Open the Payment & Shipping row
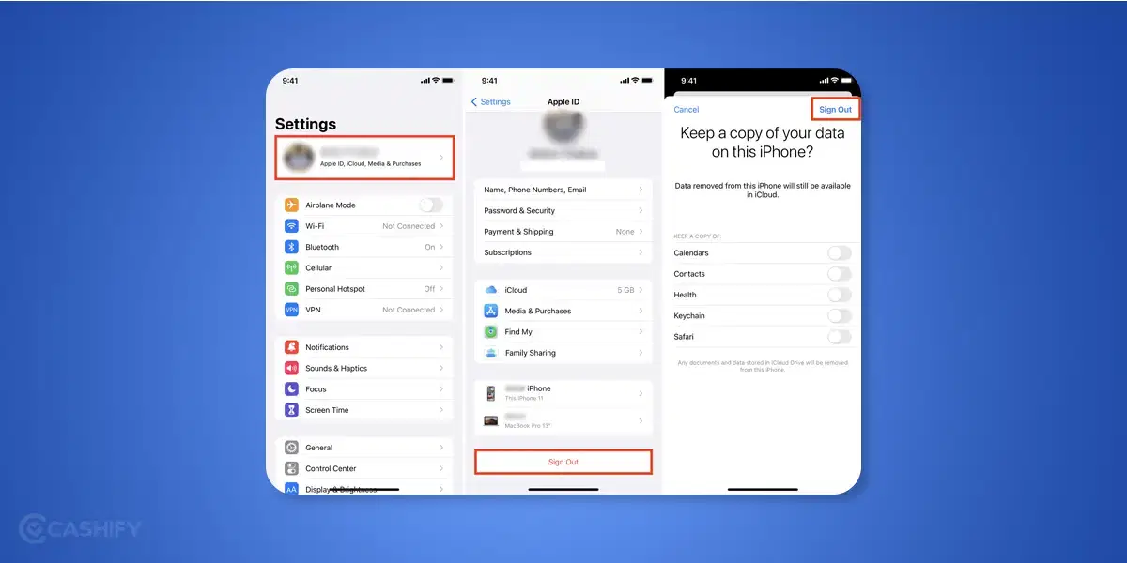 coord(563,232)
